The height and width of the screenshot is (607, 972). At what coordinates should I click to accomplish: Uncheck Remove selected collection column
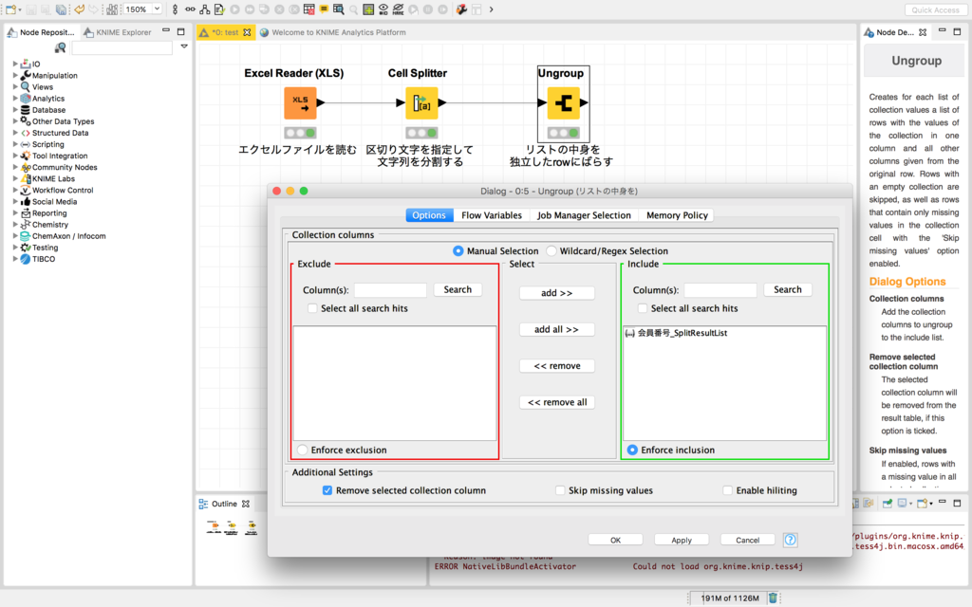(x=327, y=490)
